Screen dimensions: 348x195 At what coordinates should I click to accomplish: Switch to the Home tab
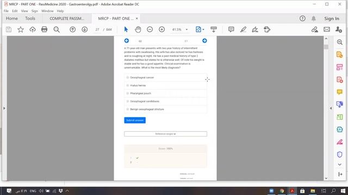click(x=12, y=18)
